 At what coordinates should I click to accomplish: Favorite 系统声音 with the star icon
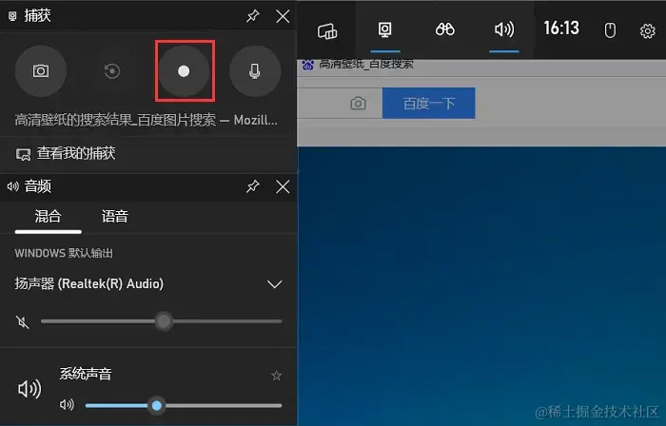[x=276, y=375]
